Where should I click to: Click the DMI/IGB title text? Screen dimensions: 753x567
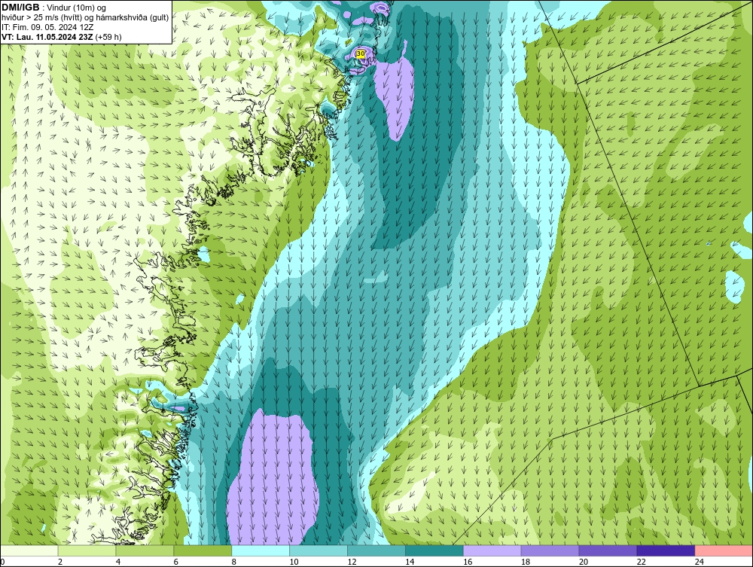coord(20,8)
